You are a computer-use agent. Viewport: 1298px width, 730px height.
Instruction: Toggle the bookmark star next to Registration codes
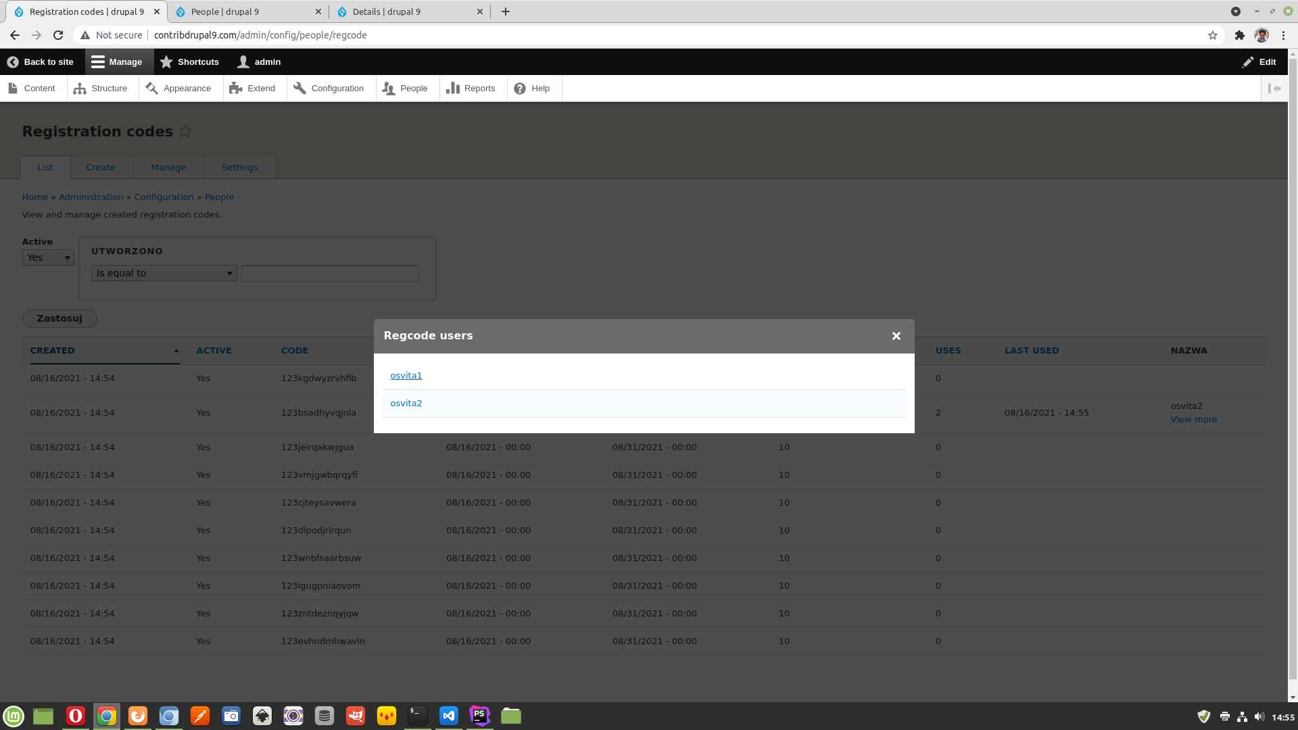185,131
